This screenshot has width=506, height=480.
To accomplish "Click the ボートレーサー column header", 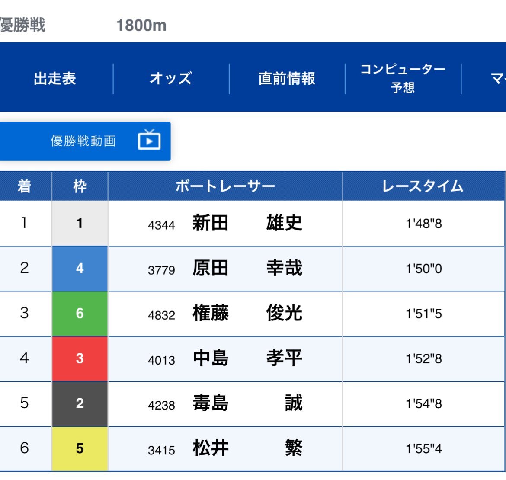I will pos(225,186).
